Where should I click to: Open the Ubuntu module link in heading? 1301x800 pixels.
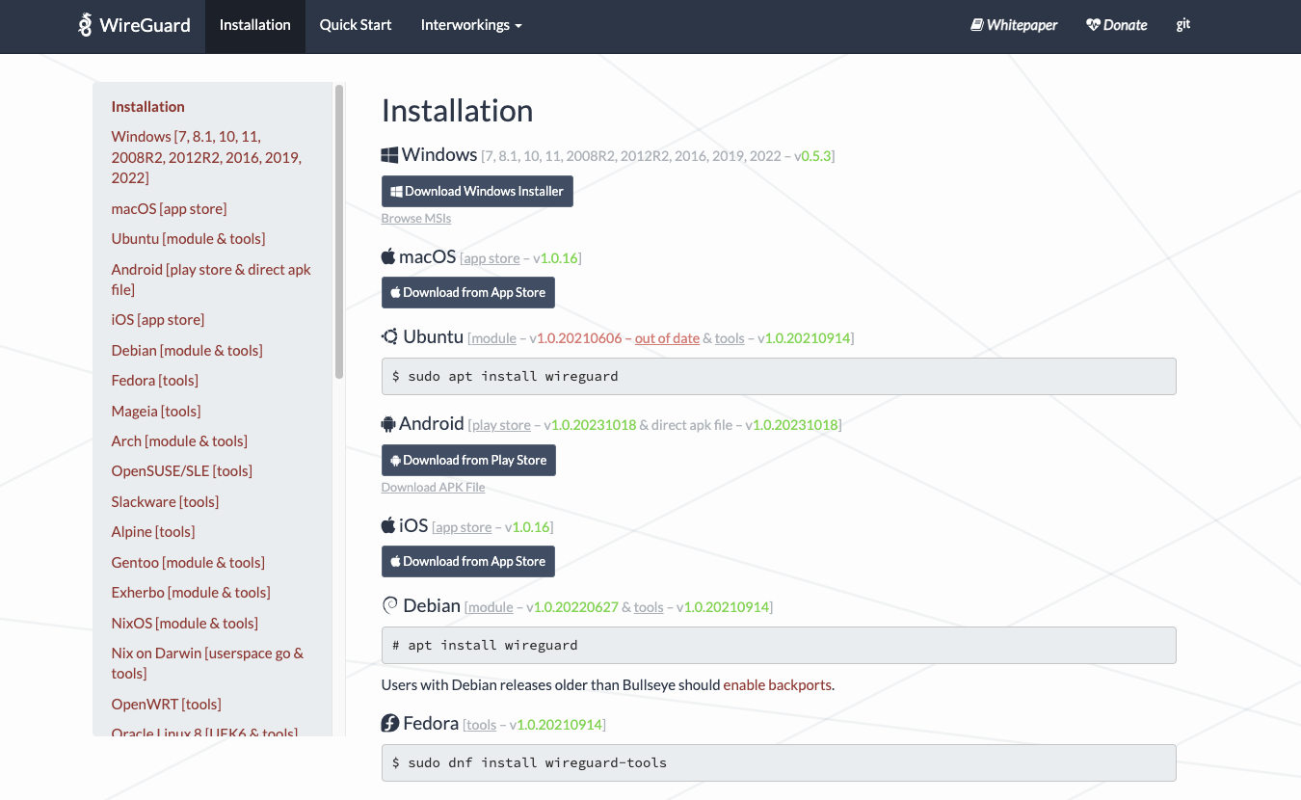[493, 338]
